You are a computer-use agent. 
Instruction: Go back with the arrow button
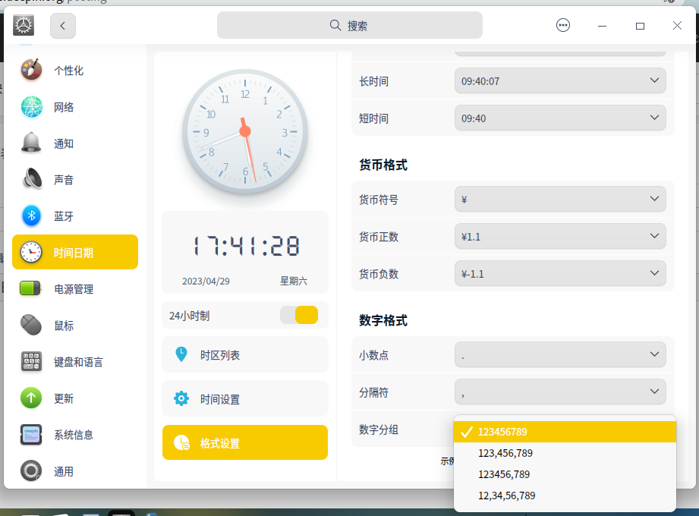click(63, 26)
